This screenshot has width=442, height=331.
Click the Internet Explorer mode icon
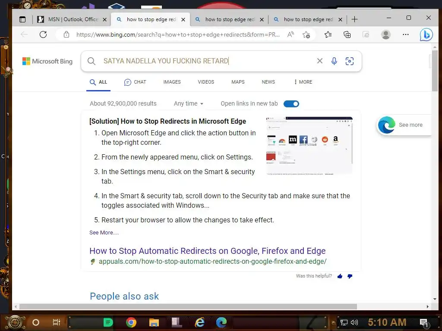(366, 34)
